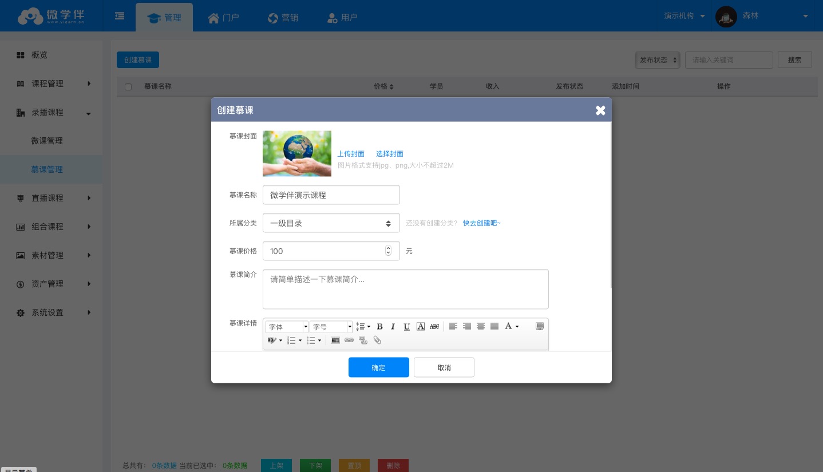Open 慕课管理 in the sidebar
The image size is (823, 472).
[x=51, y=169]
